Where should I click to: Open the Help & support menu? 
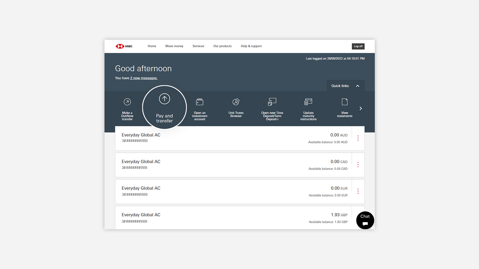click(251, 46)
